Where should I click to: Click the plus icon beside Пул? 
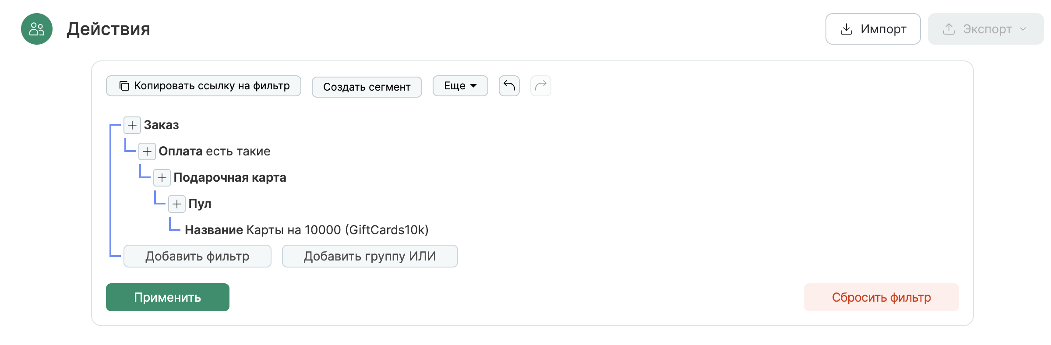coord(176,204)
